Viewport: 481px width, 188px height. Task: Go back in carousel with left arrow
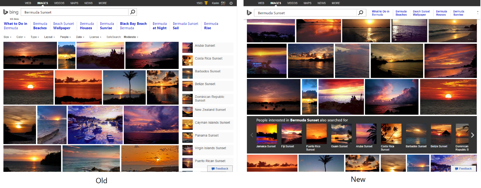(251, 135)
